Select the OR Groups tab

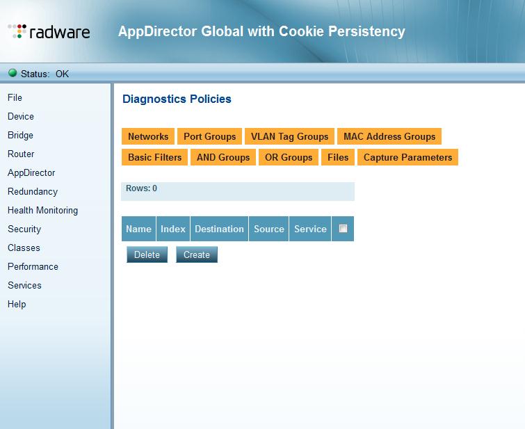click(289, 157)
